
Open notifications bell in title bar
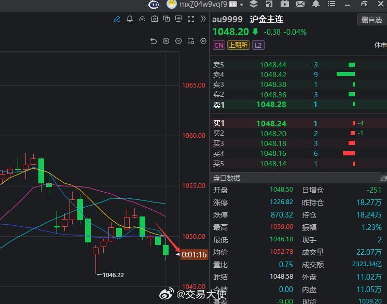pos(316,4)
